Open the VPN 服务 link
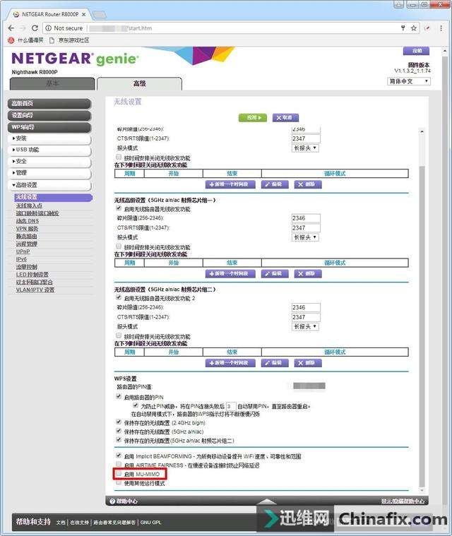The image size is (452, 536). 27,228
